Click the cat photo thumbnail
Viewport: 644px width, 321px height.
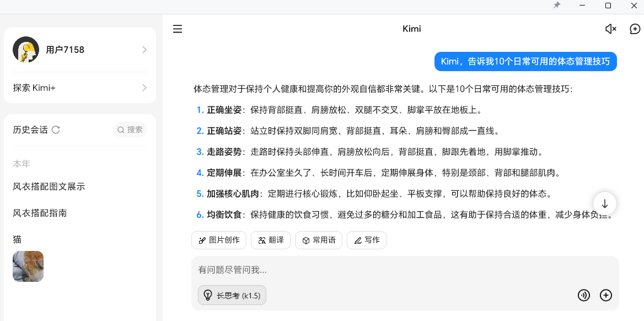(x=28, y=266)
